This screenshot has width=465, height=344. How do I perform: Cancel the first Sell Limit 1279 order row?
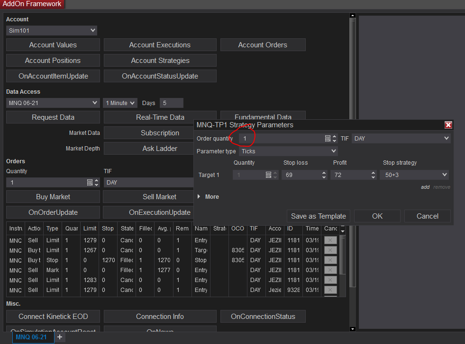[x=330, y=240]
